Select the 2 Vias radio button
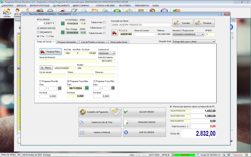The width and height of the screenshot is (251, 157). (47, 36)
